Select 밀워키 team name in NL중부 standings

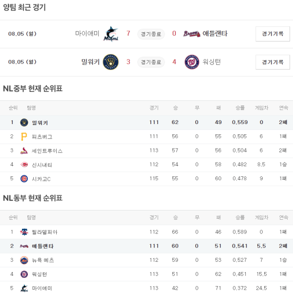pyautogui.click(x=40, y=123)
